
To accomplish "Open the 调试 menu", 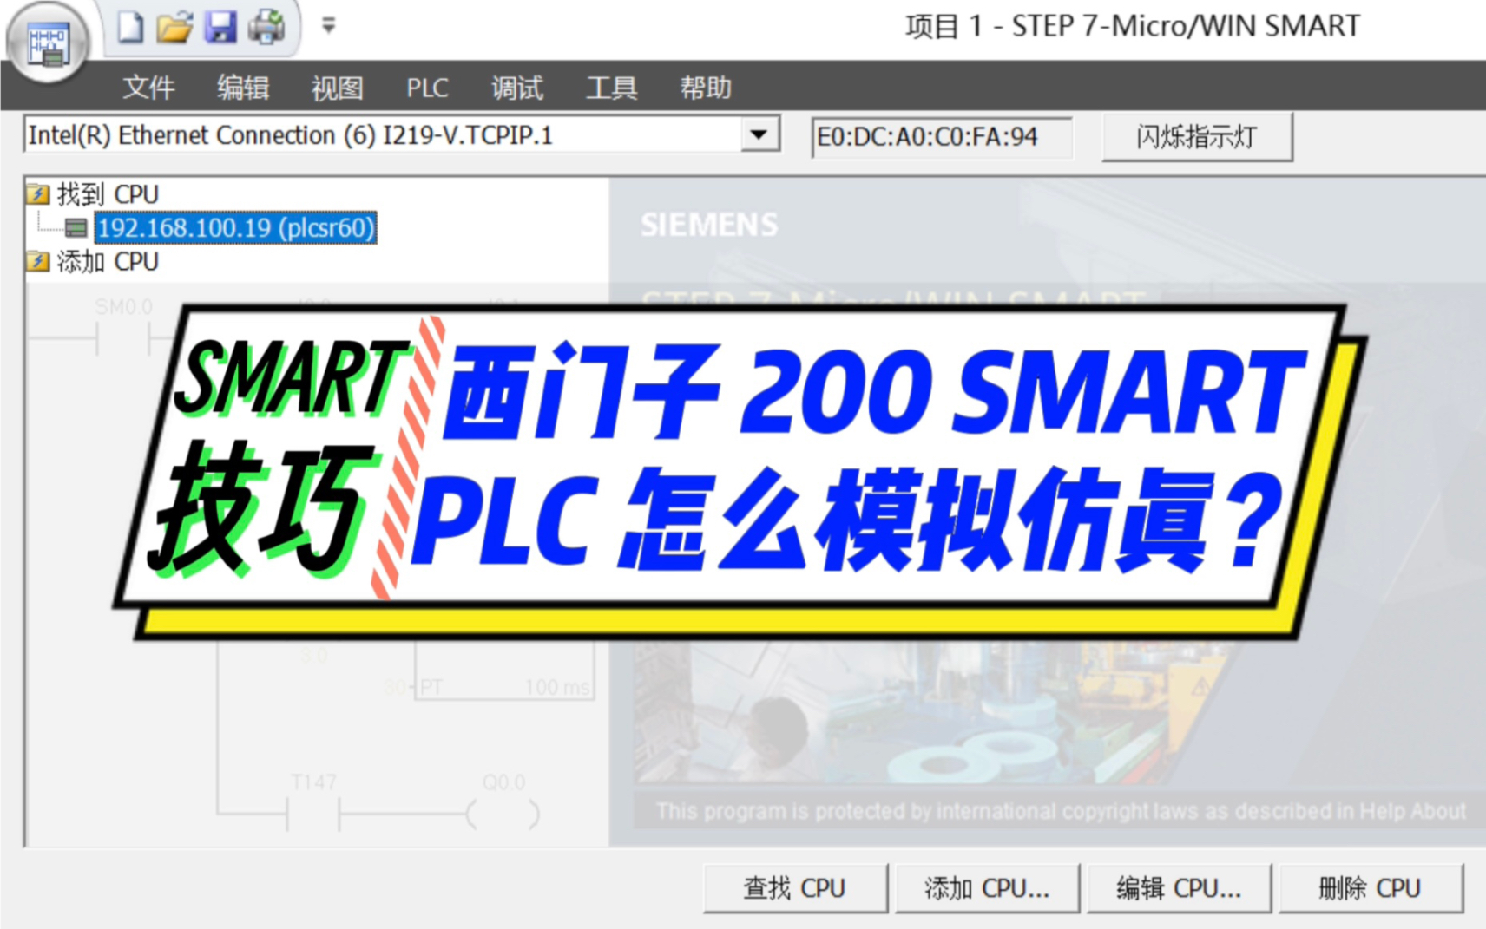I will [516, 87].
